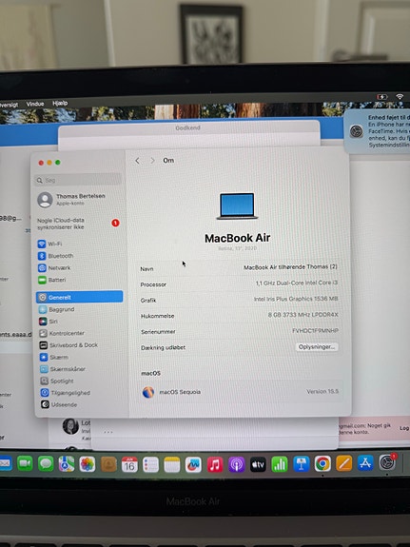Launch Google Chrome from the Dock
The height and width of the screenshot is (547, 410).
[322, 463]
